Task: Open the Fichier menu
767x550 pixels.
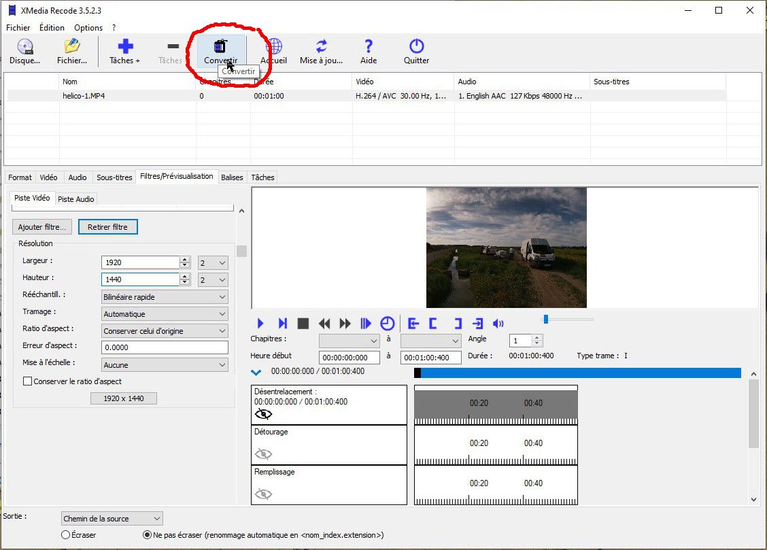Action: (x=18, y=28)
